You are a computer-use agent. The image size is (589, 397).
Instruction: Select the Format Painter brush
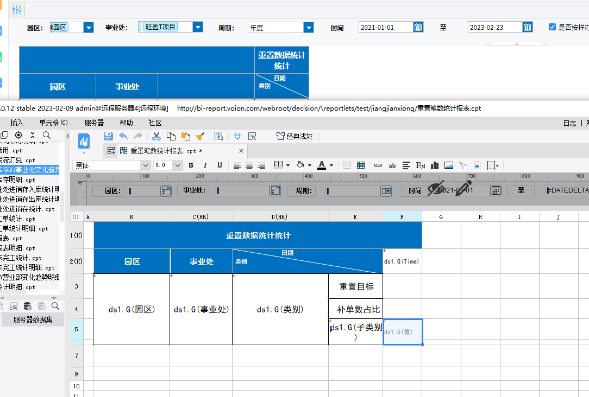[200, 136]
